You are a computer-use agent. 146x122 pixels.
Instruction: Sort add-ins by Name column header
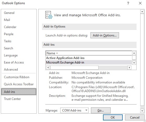[x=89, y=53]
